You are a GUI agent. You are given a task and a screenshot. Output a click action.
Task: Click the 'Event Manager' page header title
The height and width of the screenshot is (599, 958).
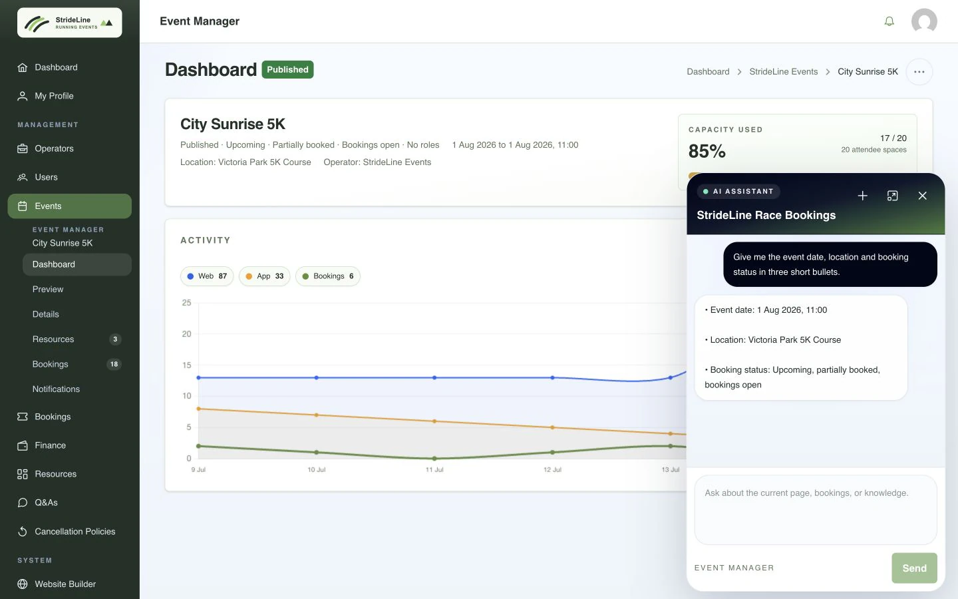point(200,21)
